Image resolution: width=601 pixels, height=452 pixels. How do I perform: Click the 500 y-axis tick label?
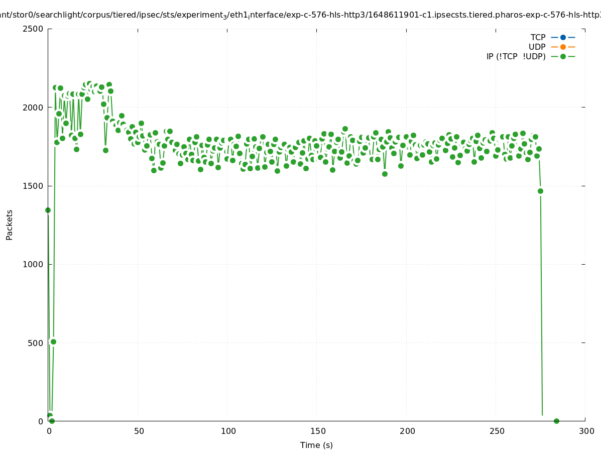[36, 343]
